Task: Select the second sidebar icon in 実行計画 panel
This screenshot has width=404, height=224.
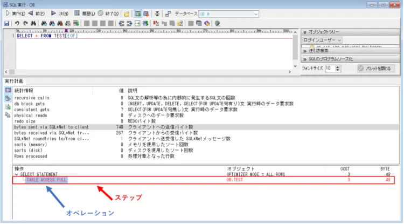Action: pyautogui.click(x=8, y=98)
